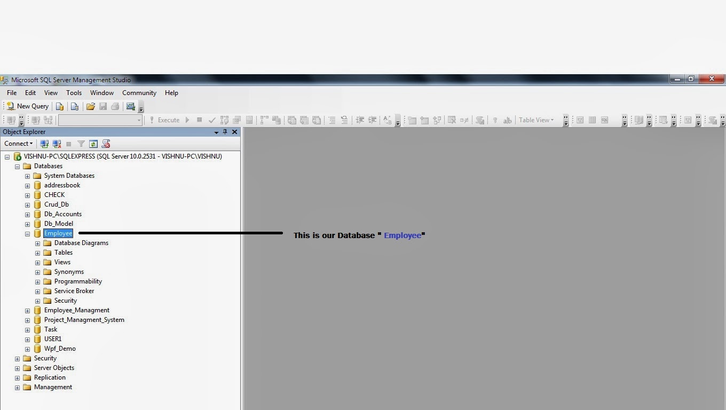The width and height of the screenshot is (726, 410).
Task: Expand the Employee_Managment database
Action: [x=27, y=311]
